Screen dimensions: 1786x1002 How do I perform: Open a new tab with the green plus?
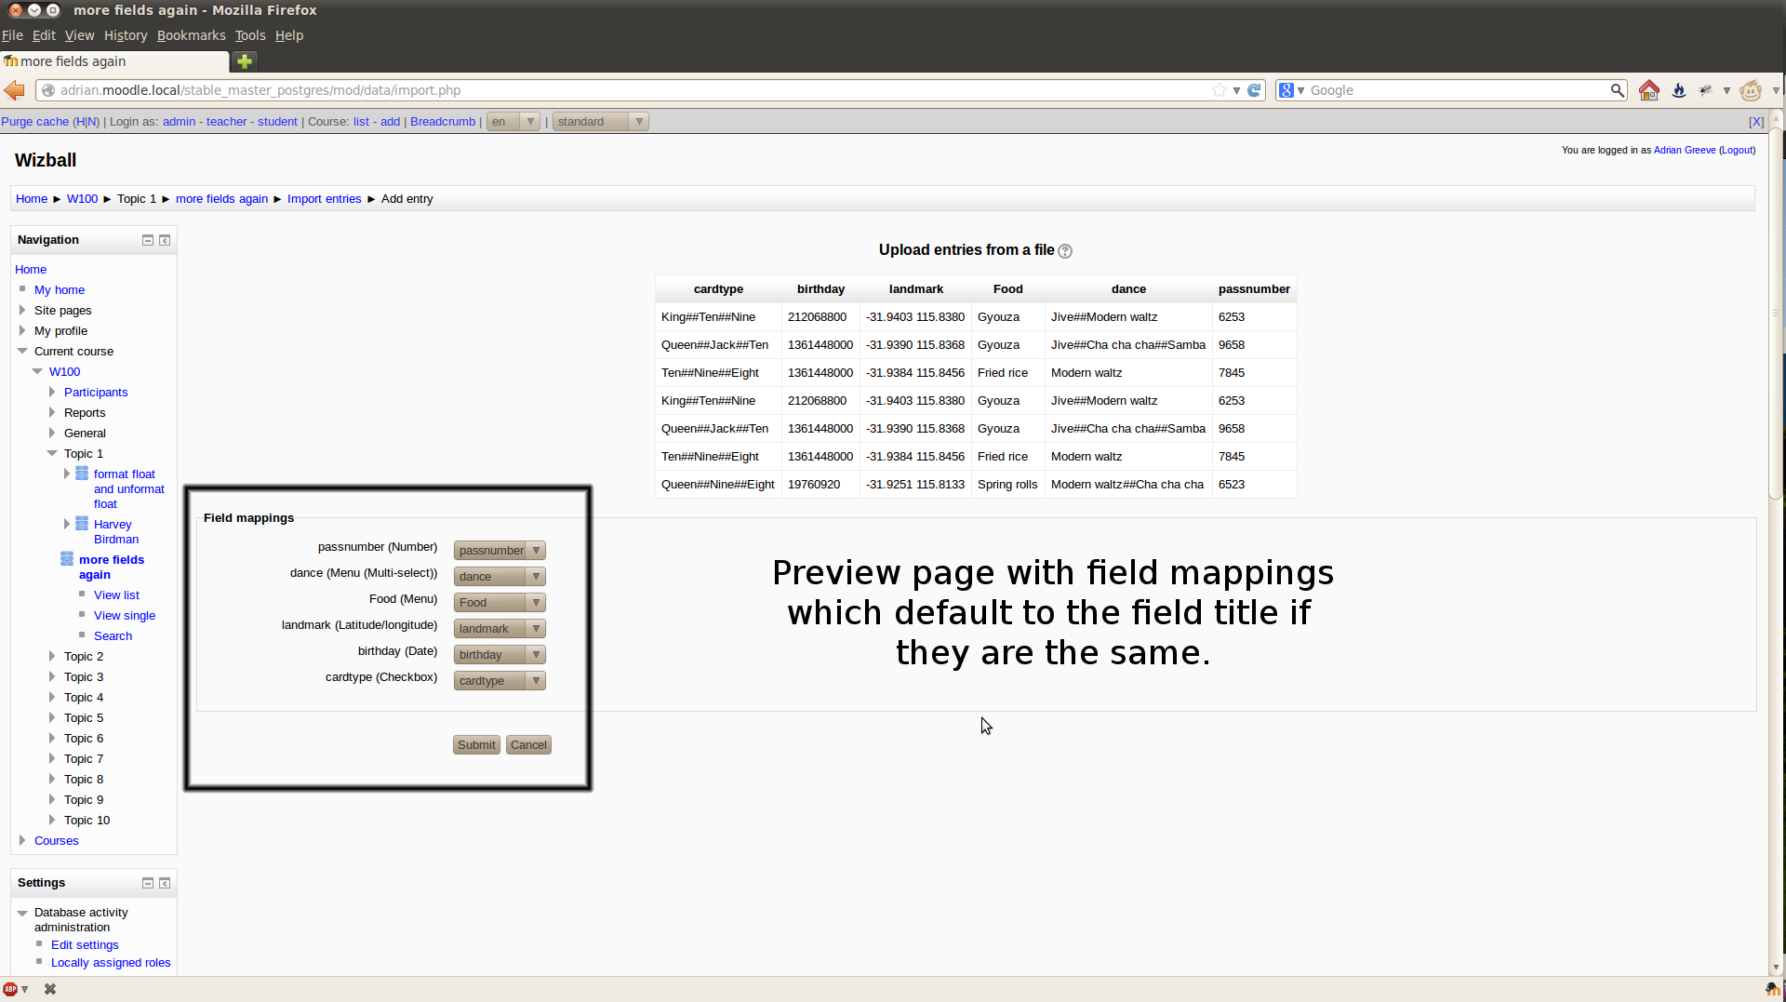point(245,61)
